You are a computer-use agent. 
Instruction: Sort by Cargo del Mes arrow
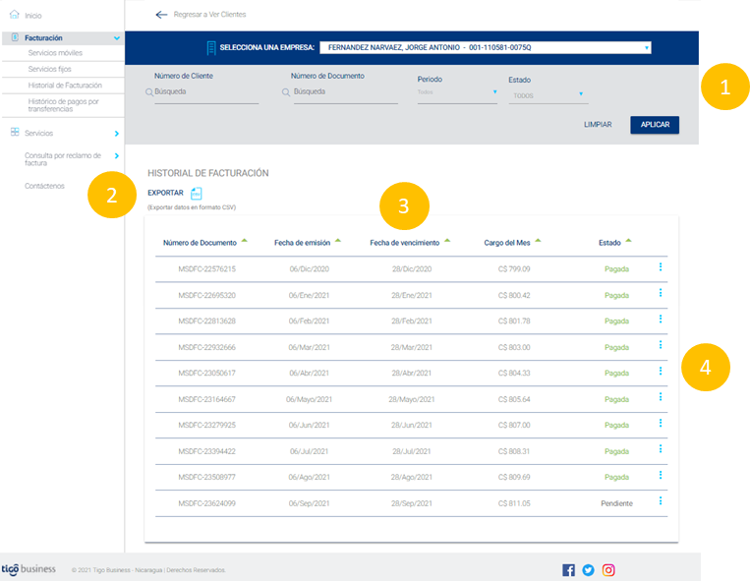click(538, 241)
